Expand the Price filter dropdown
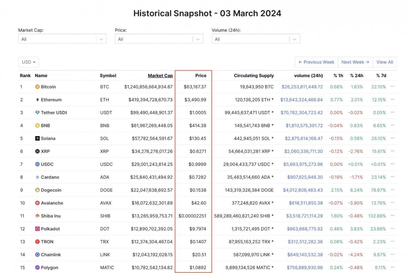Screen dimensions: 411x273 [159, 39]
